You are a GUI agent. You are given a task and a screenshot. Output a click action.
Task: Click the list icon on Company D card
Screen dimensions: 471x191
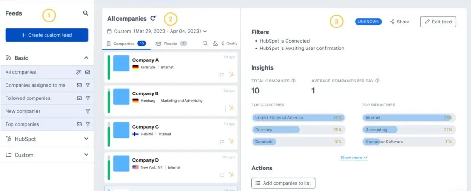click(222, 175)
